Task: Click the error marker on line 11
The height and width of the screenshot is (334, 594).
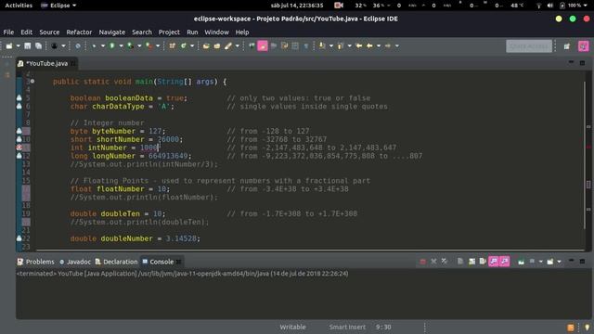Action: [19, 148]
